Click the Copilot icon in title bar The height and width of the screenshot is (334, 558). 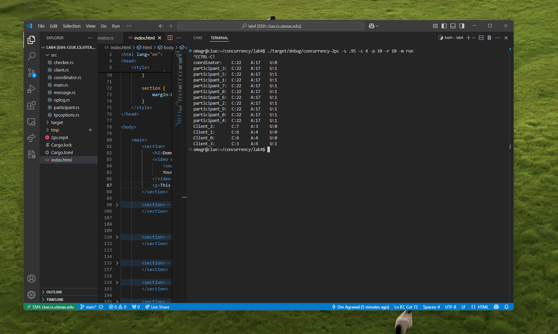tap(371, 26)
